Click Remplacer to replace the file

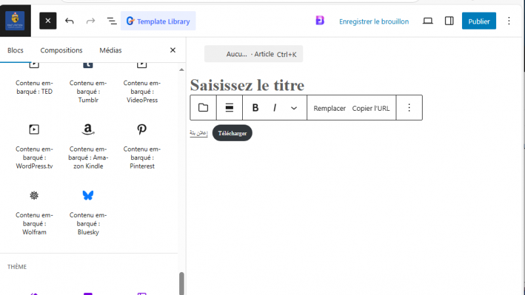(329, 108)
